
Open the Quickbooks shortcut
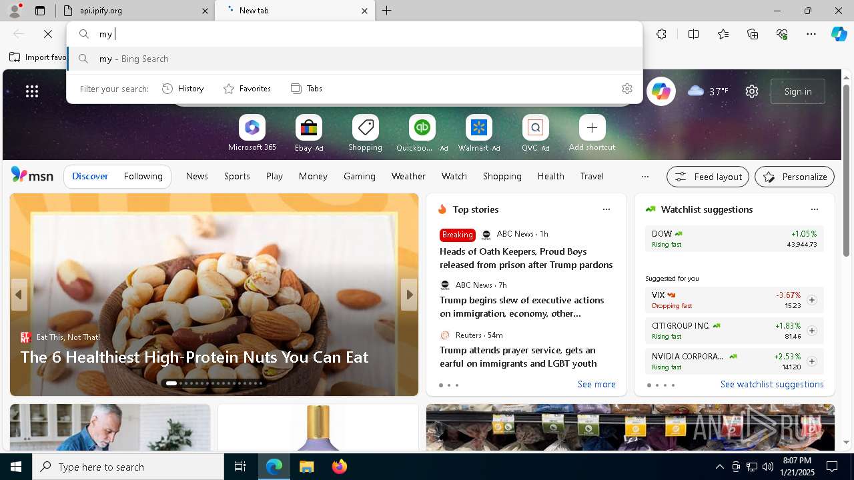click(422, 133)
